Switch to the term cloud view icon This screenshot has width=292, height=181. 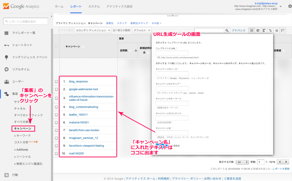(x=277, y=30)
